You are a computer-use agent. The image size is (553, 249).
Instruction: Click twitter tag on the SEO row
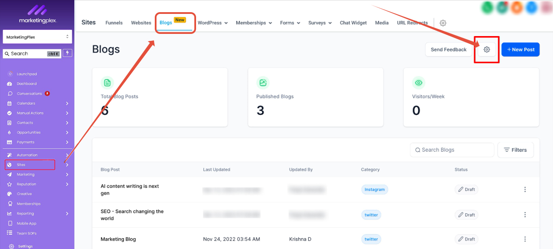pos(371,215)
